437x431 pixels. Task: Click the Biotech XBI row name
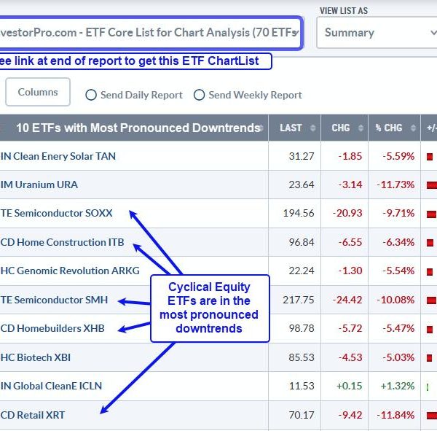click(36, 357)
